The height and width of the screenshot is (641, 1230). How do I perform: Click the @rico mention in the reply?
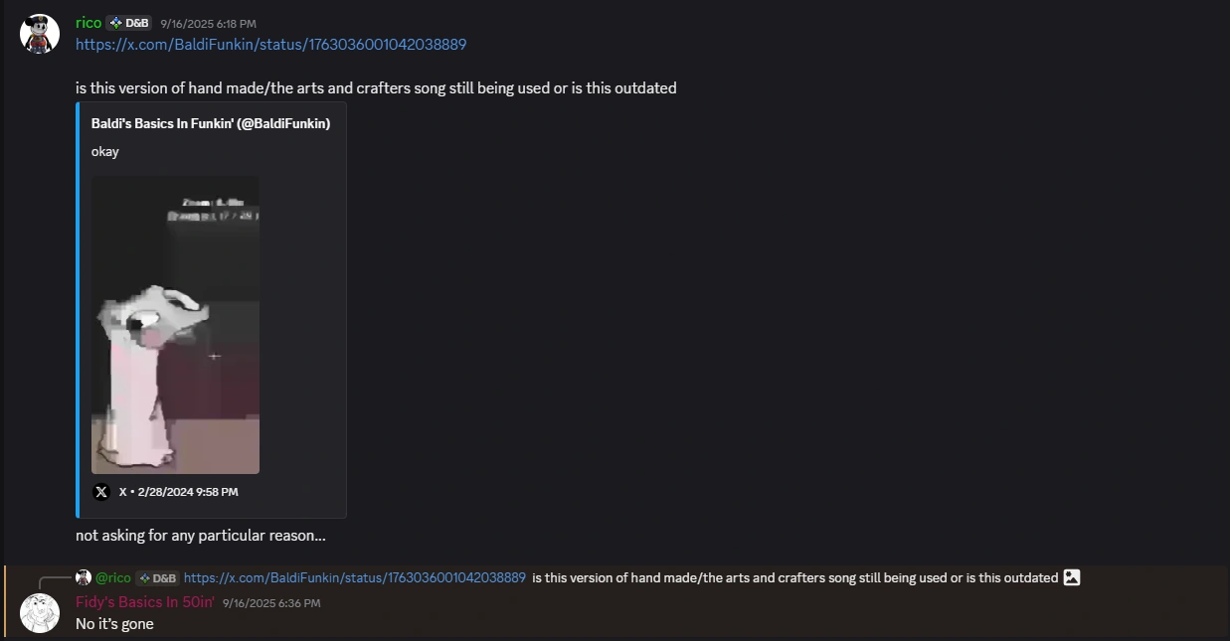click(x=113, y=577)
